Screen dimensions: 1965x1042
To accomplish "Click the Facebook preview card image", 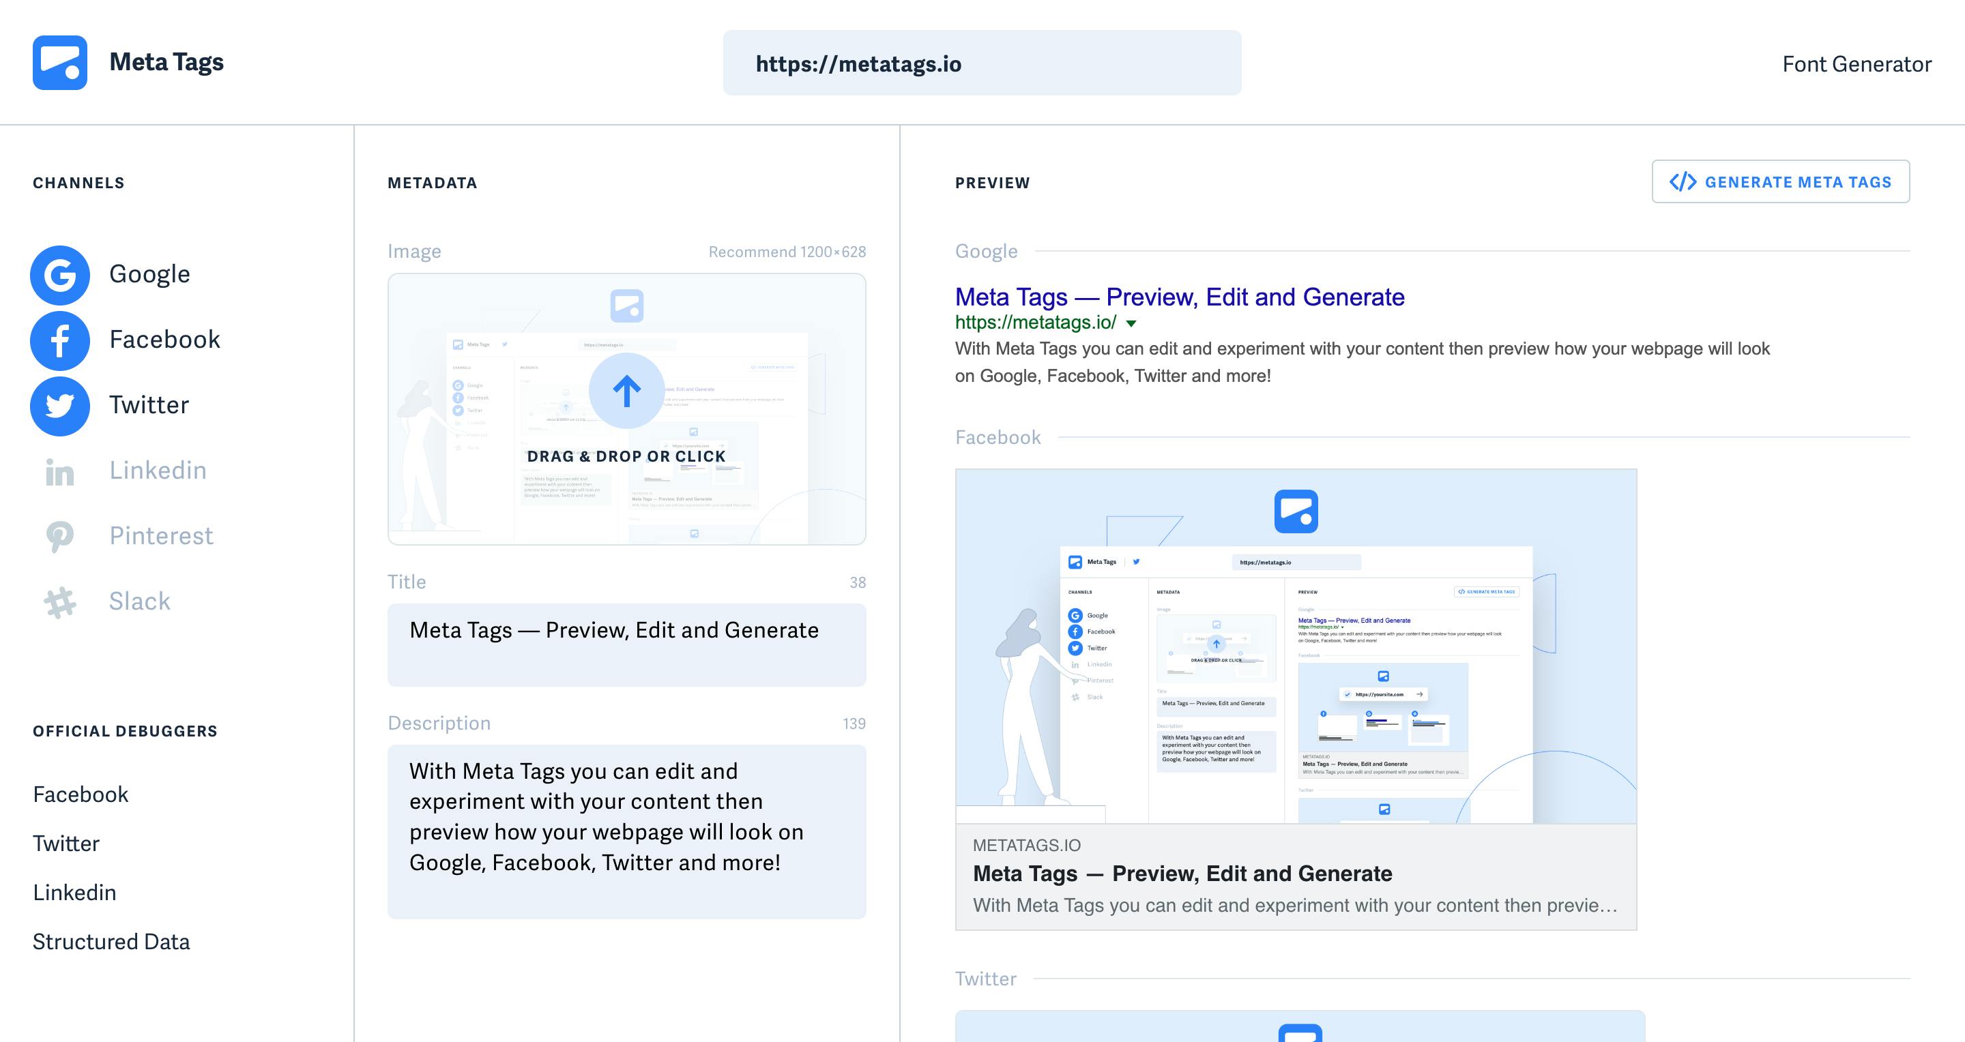I will (1296, 646).
